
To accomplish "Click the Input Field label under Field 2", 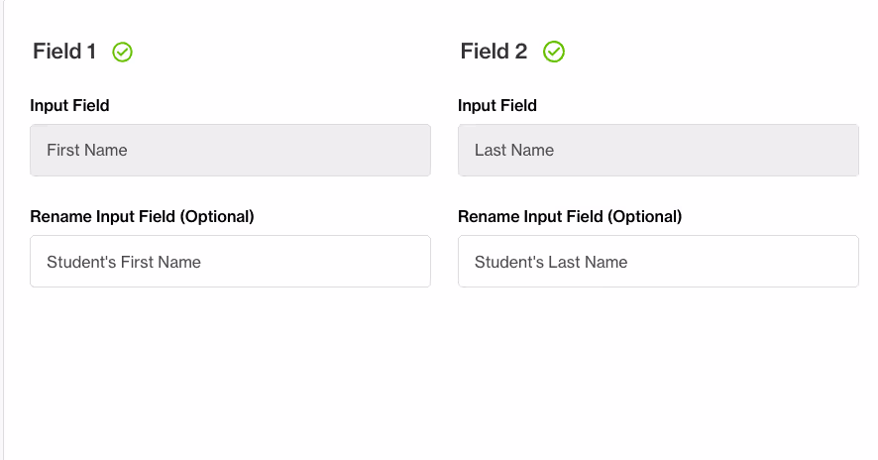I will coord(497,105).
